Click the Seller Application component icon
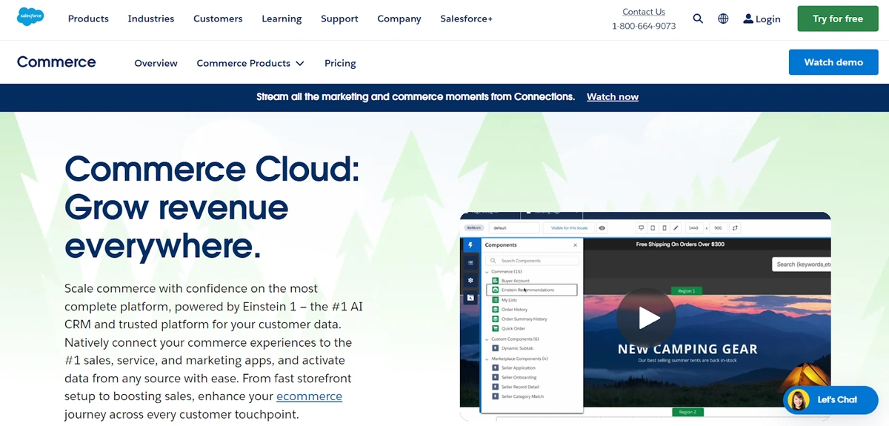Image resolution: width=889 pixels, height=426 pixels. 496,368
